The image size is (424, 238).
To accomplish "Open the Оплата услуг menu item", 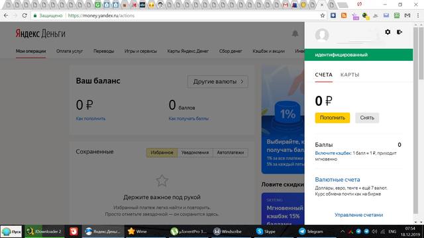I will click(x=70, y=51).
